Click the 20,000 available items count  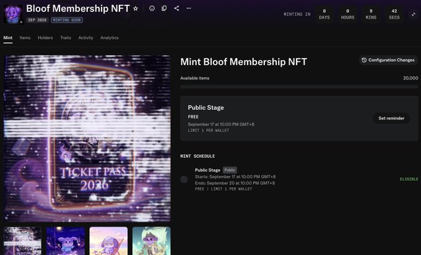tap(410, 78)
